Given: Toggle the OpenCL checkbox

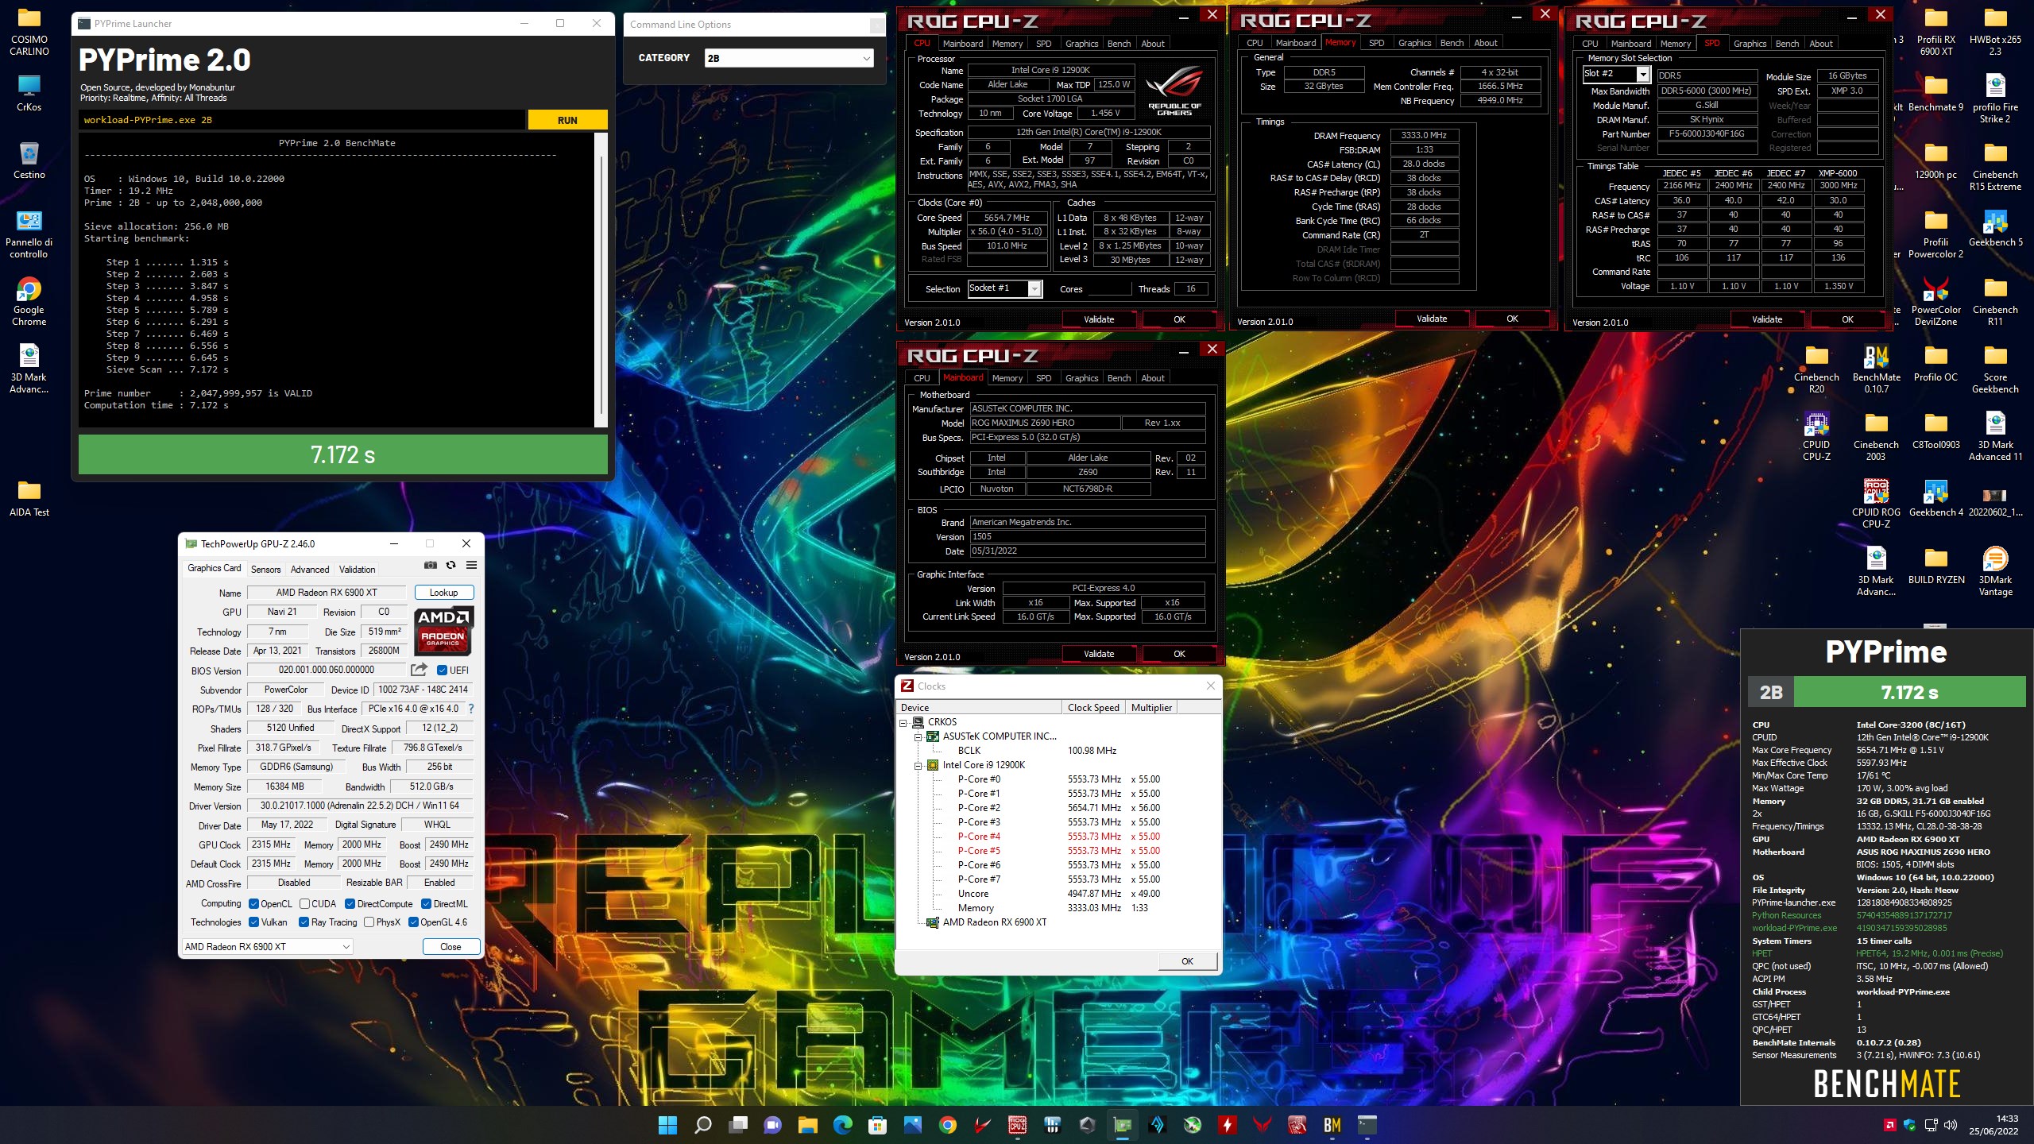Looking at the screenshot, I should 253,903.
